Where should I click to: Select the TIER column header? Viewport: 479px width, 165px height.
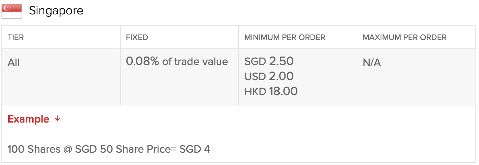pyautogui.click(x=16, y=37)
